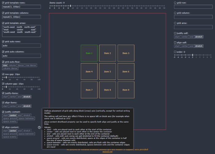The width and height of the screenshot is (215, 154).
Task: Select the grid-area radio button
Action: [175, 23]
